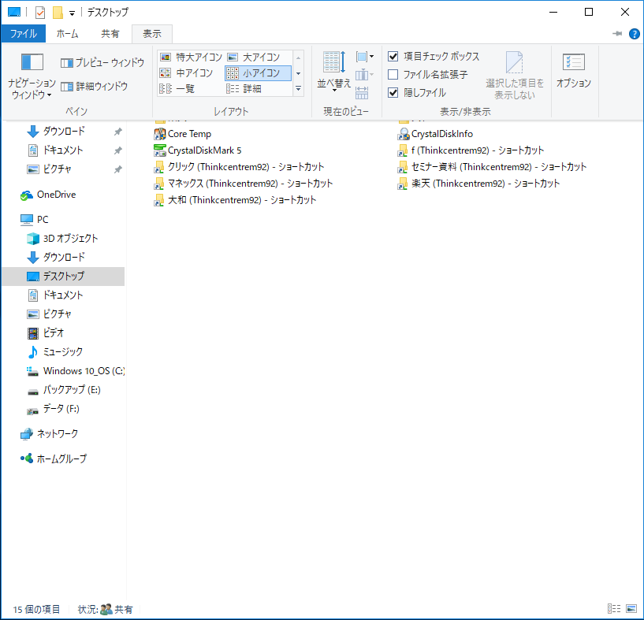
Task: Click the Properties quick access icon
Action: 40,13
